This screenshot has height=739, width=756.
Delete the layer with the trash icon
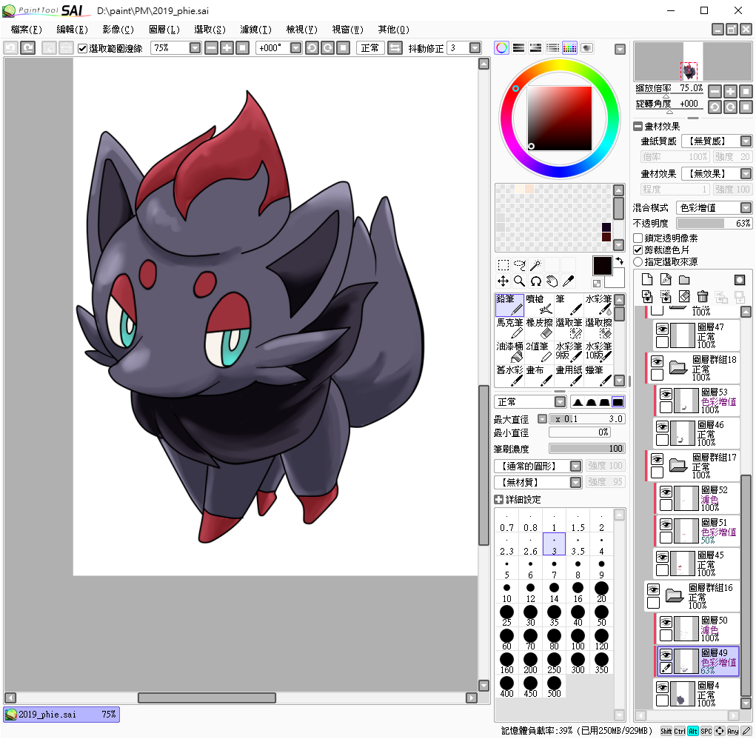click(703, 296)
